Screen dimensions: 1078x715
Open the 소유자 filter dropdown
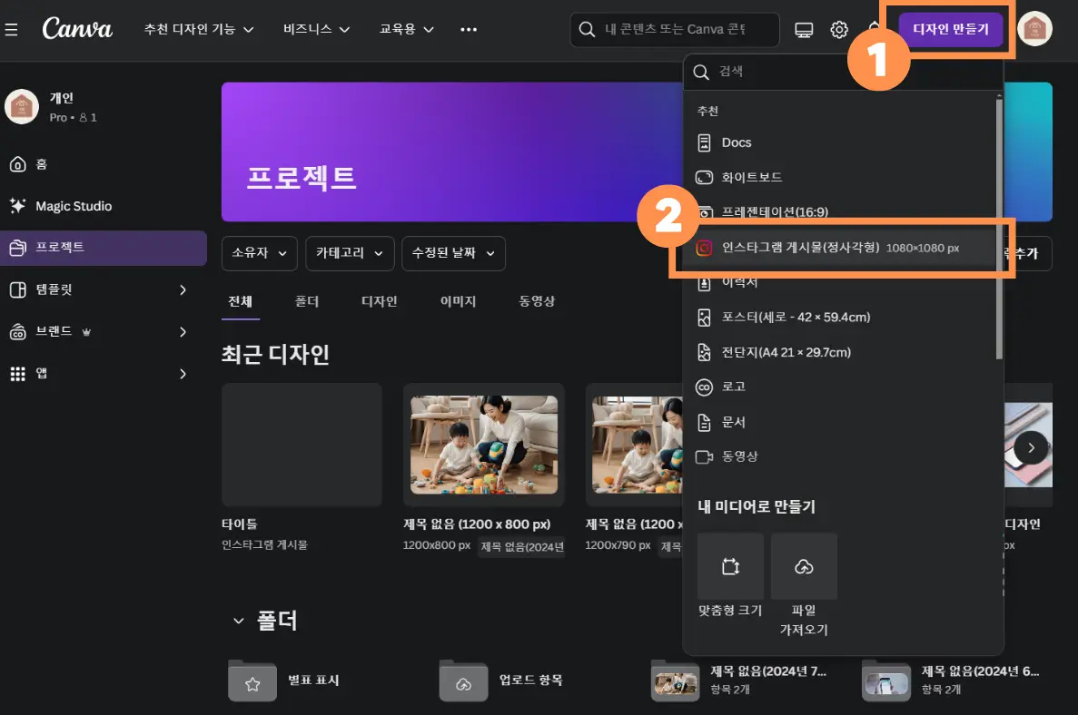(x=259, y=253)
